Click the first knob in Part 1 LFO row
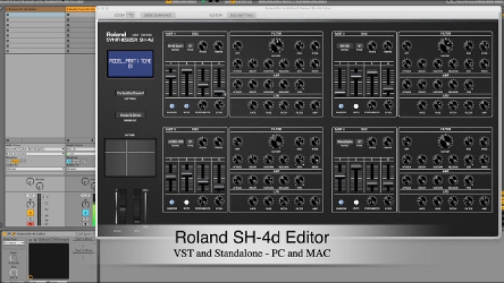This screenshot has width=504, height=283. [x=253, y=105]
